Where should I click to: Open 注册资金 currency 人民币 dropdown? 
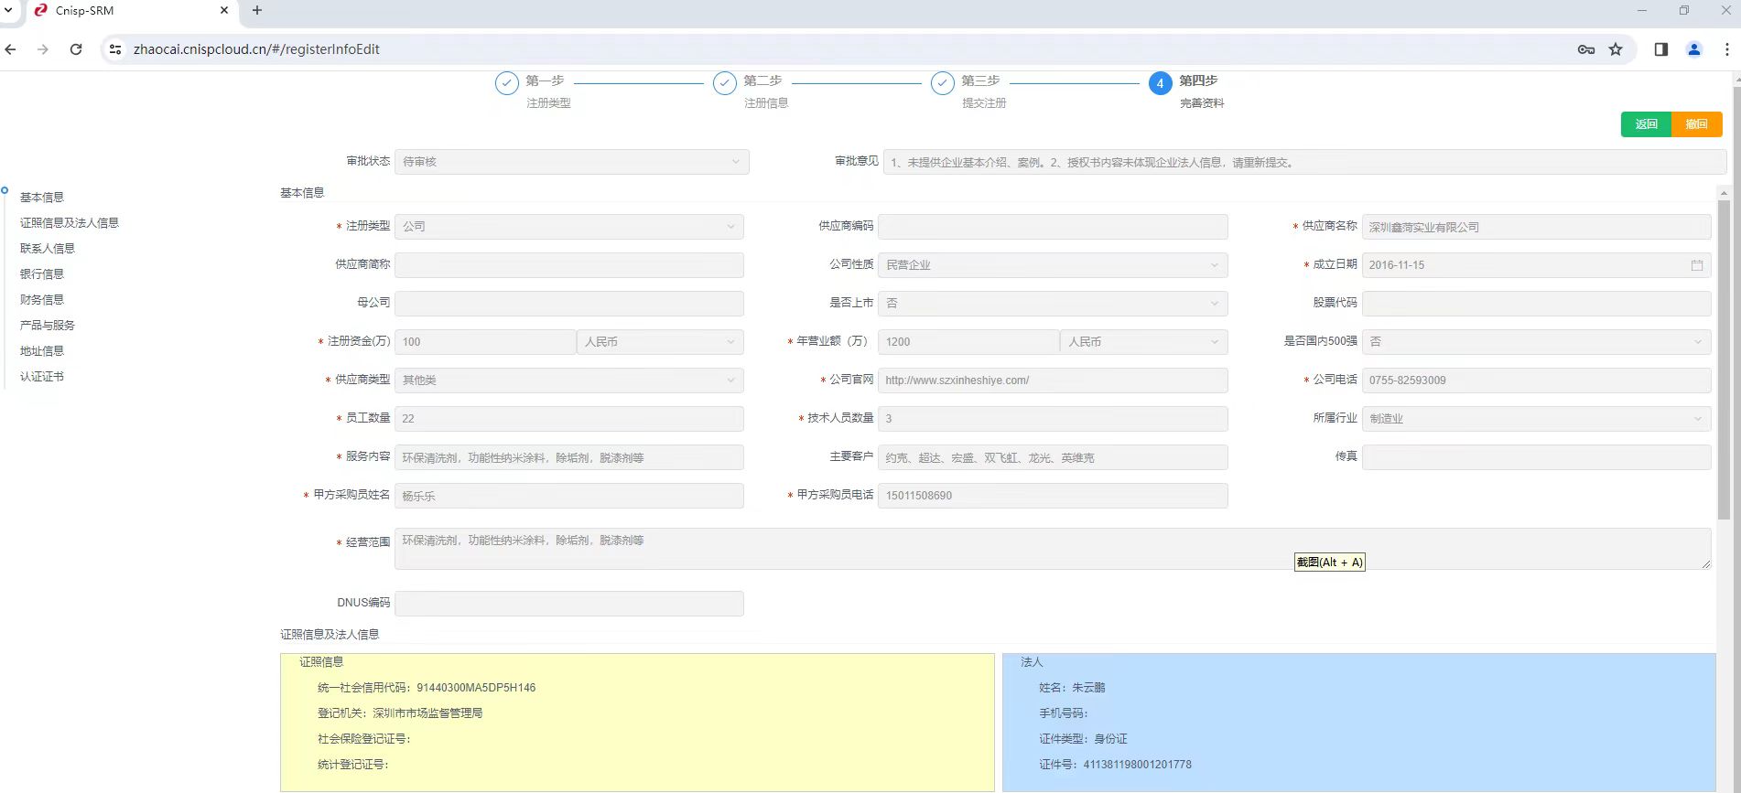click(x=660, y=342)
